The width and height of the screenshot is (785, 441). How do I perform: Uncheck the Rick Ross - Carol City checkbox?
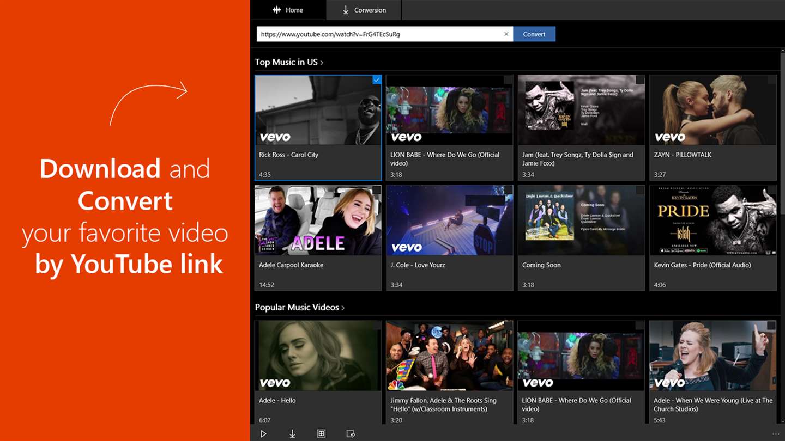[377, 80]
